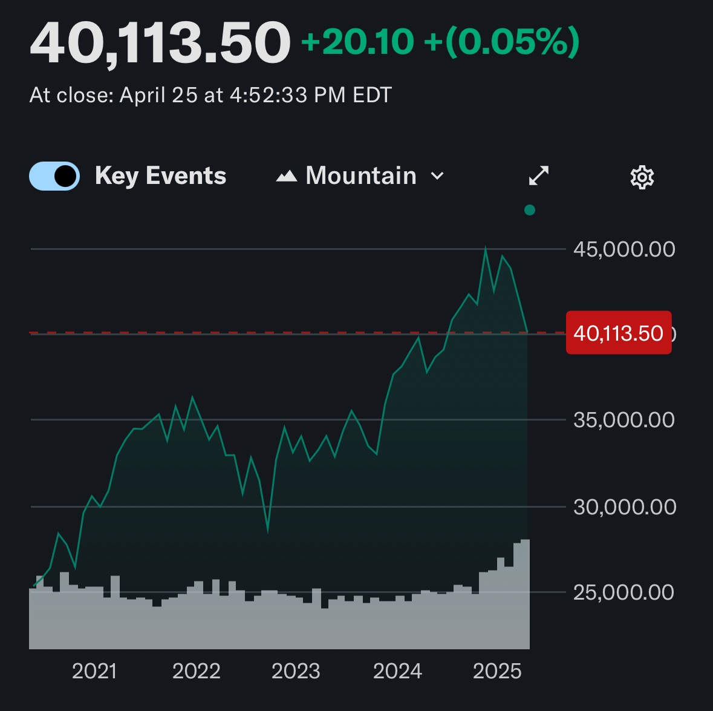Click the green key event dot marker
This screenshot has width=713, height=711.
click(530, 210)
